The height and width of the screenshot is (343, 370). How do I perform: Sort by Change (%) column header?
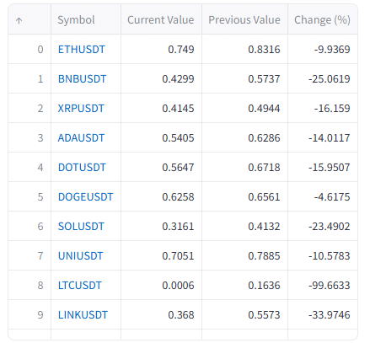coord(323,19)
